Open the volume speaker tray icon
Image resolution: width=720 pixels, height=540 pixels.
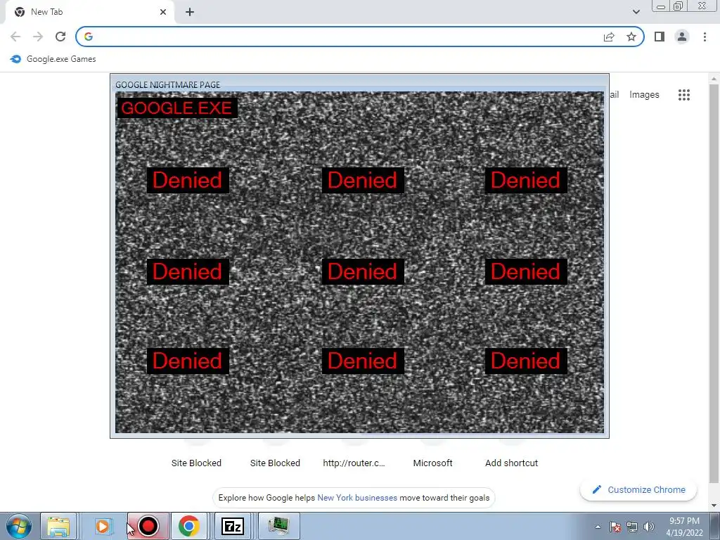649,527
